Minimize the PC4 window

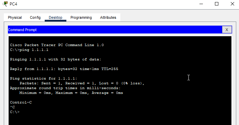click(201, 4)
